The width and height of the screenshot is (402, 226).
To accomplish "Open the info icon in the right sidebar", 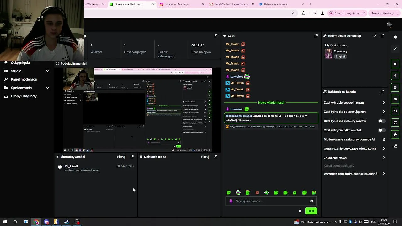I will tap(395, 37).
